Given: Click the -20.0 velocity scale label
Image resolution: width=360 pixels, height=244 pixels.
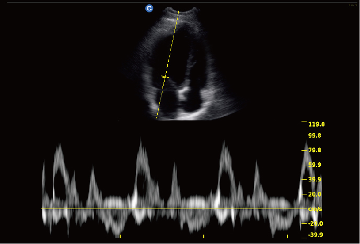Looking at the screenshot, I should click(x=315, y=224).
